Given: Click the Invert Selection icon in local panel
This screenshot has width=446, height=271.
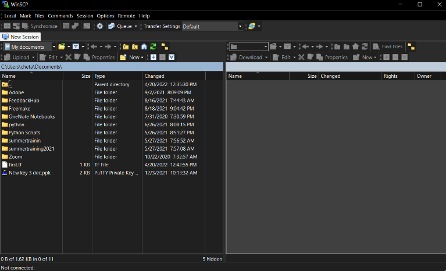Looking at the screenshot, I should coord(172,57).
